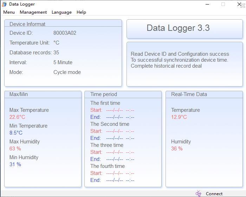
Task: Open the Menu menu
Action: click(x=9, y=12)
